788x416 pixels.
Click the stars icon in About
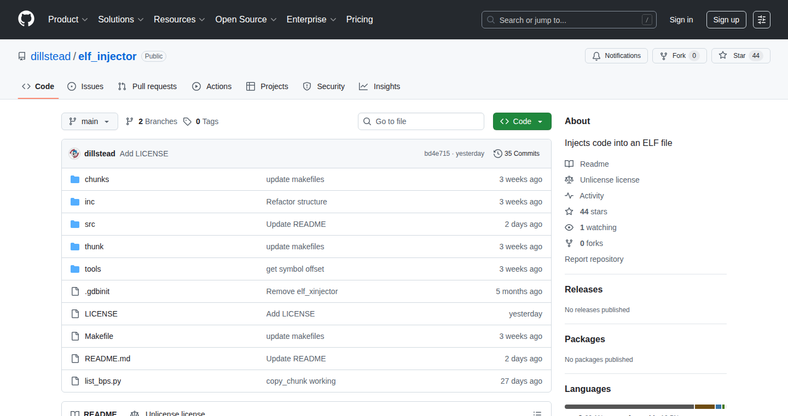click(569, 212)
